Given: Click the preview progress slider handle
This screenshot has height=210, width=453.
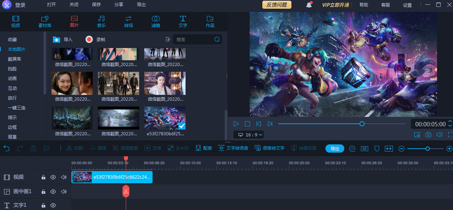Looking at the screenshot, I should click(x=362, y=124).
